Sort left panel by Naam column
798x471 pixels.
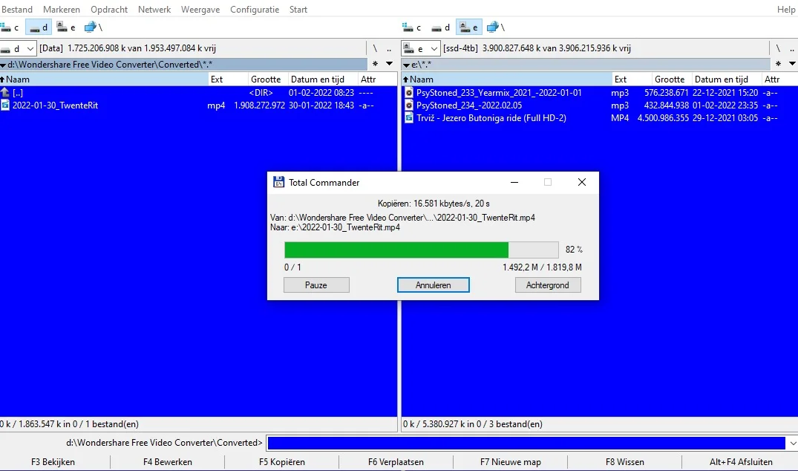105,79
